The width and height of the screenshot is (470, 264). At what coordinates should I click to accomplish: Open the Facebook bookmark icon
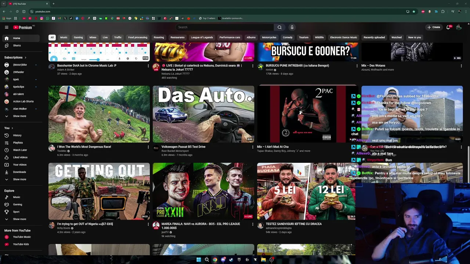77,18
